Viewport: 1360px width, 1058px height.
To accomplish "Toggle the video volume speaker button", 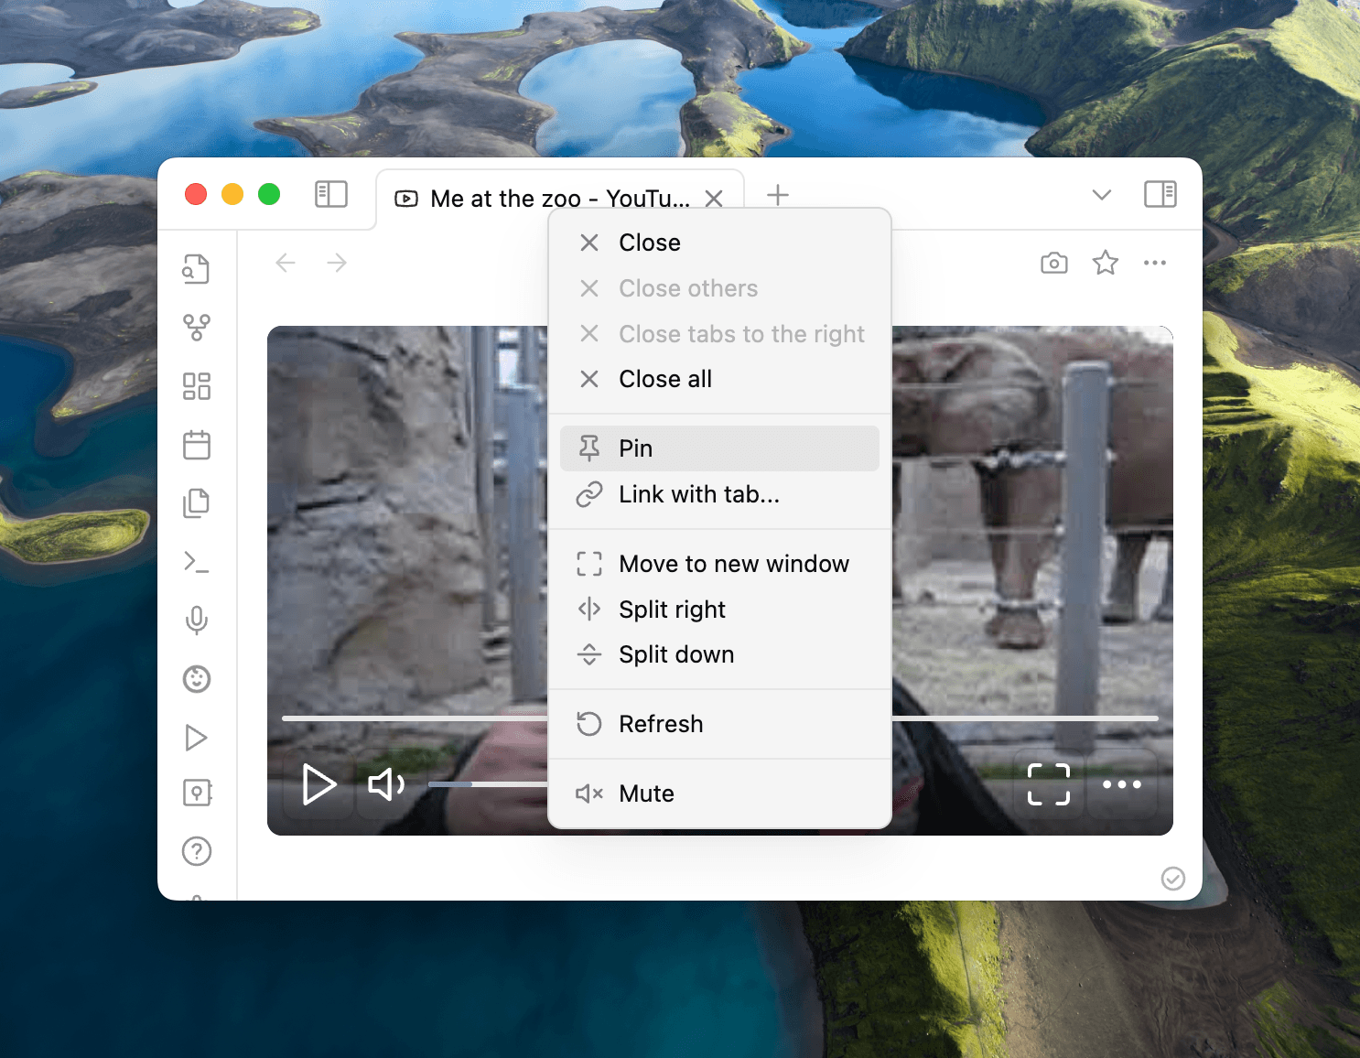I will coord(386,784).
